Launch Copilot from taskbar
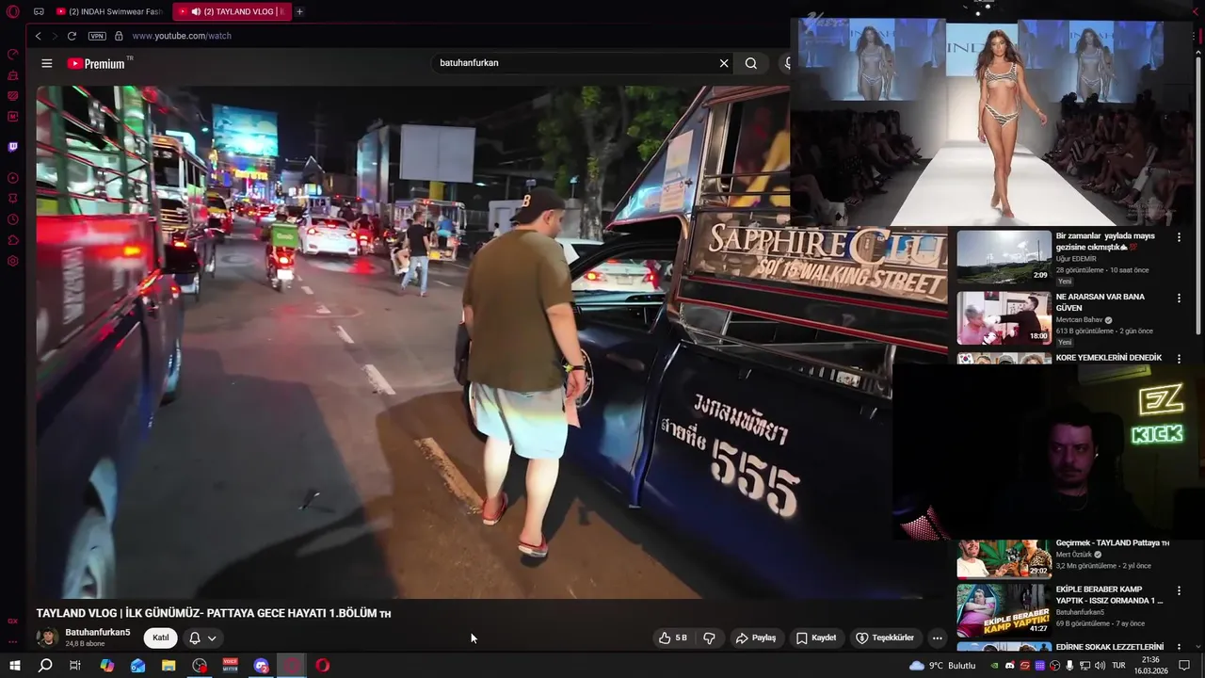The height and width of the screenshot is (678, 1205). coord(106,666)
